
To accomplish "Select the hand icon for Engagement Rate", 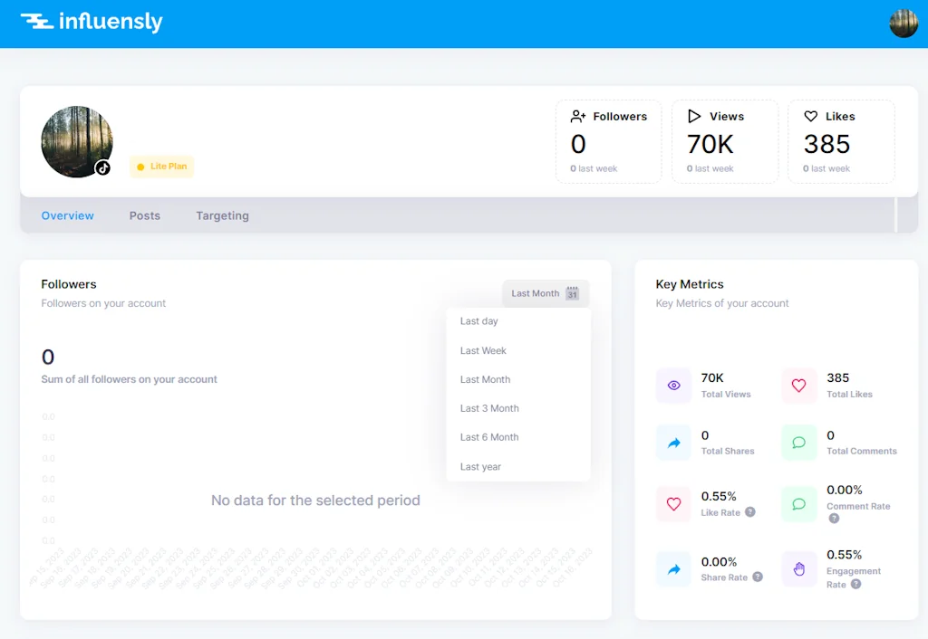I will 798,568.
